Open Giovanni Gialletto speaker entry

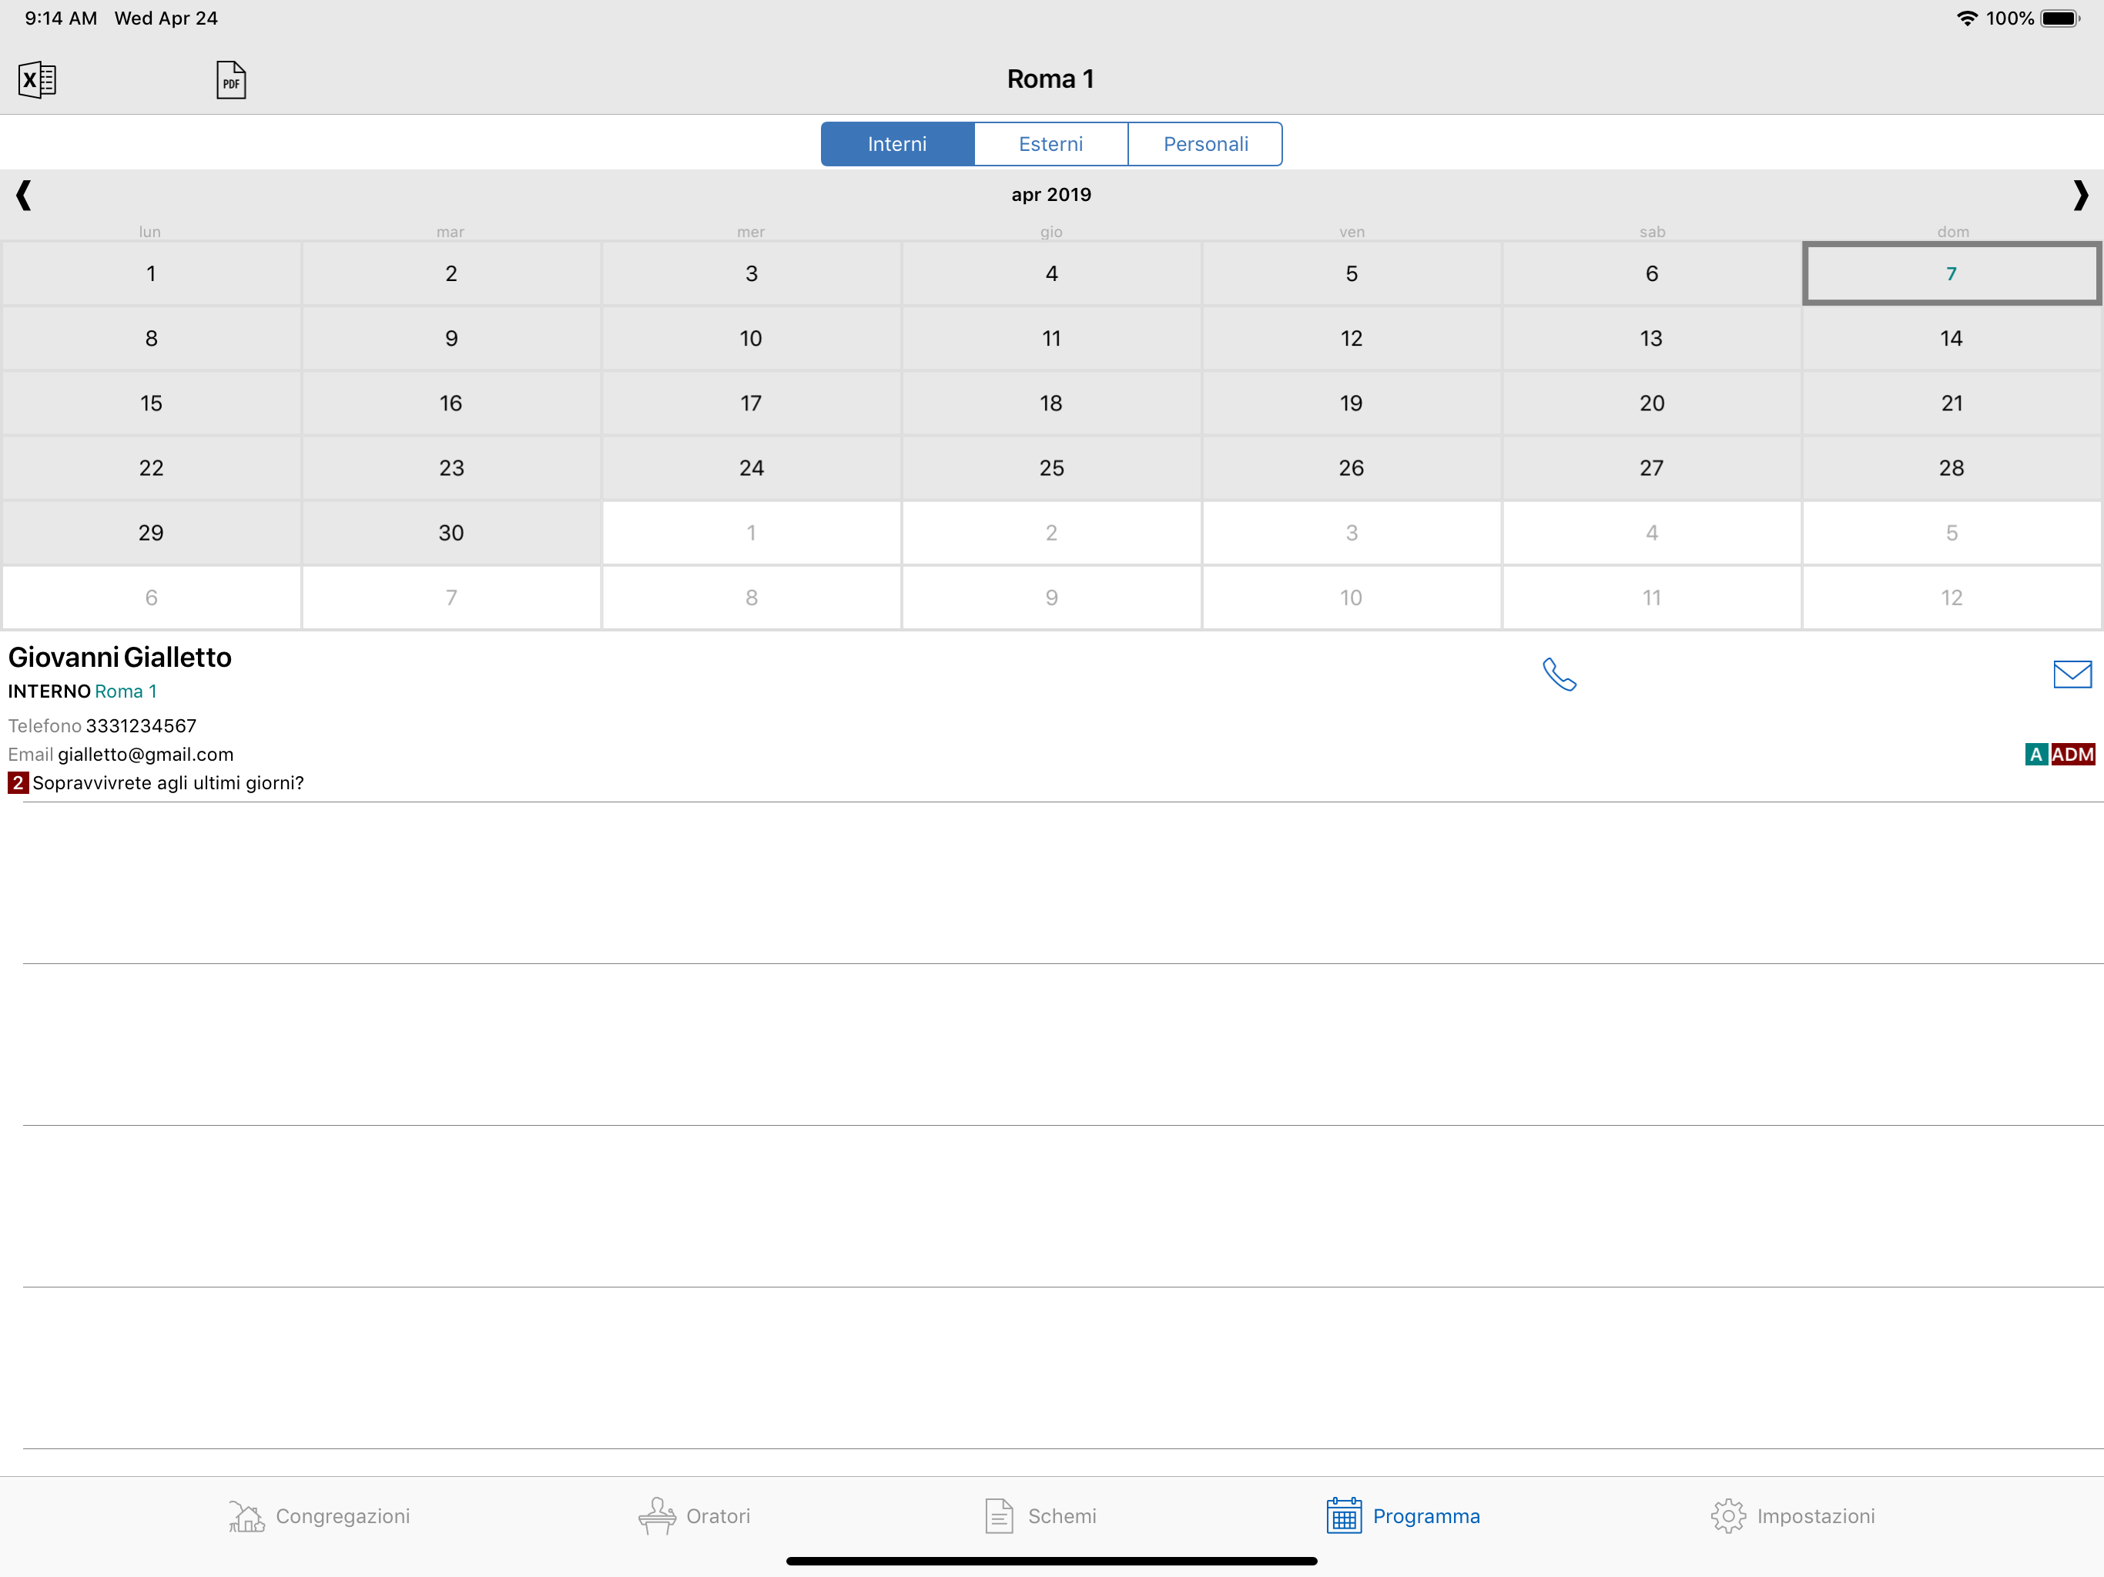[1052, 718]
